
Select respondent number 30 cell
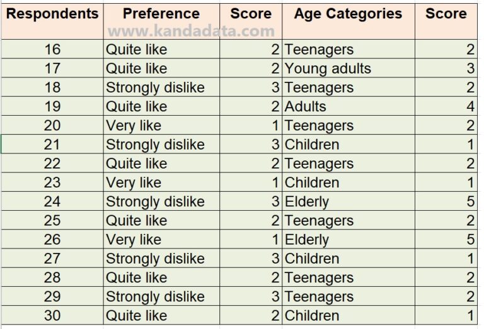click(x=52, y=316)
